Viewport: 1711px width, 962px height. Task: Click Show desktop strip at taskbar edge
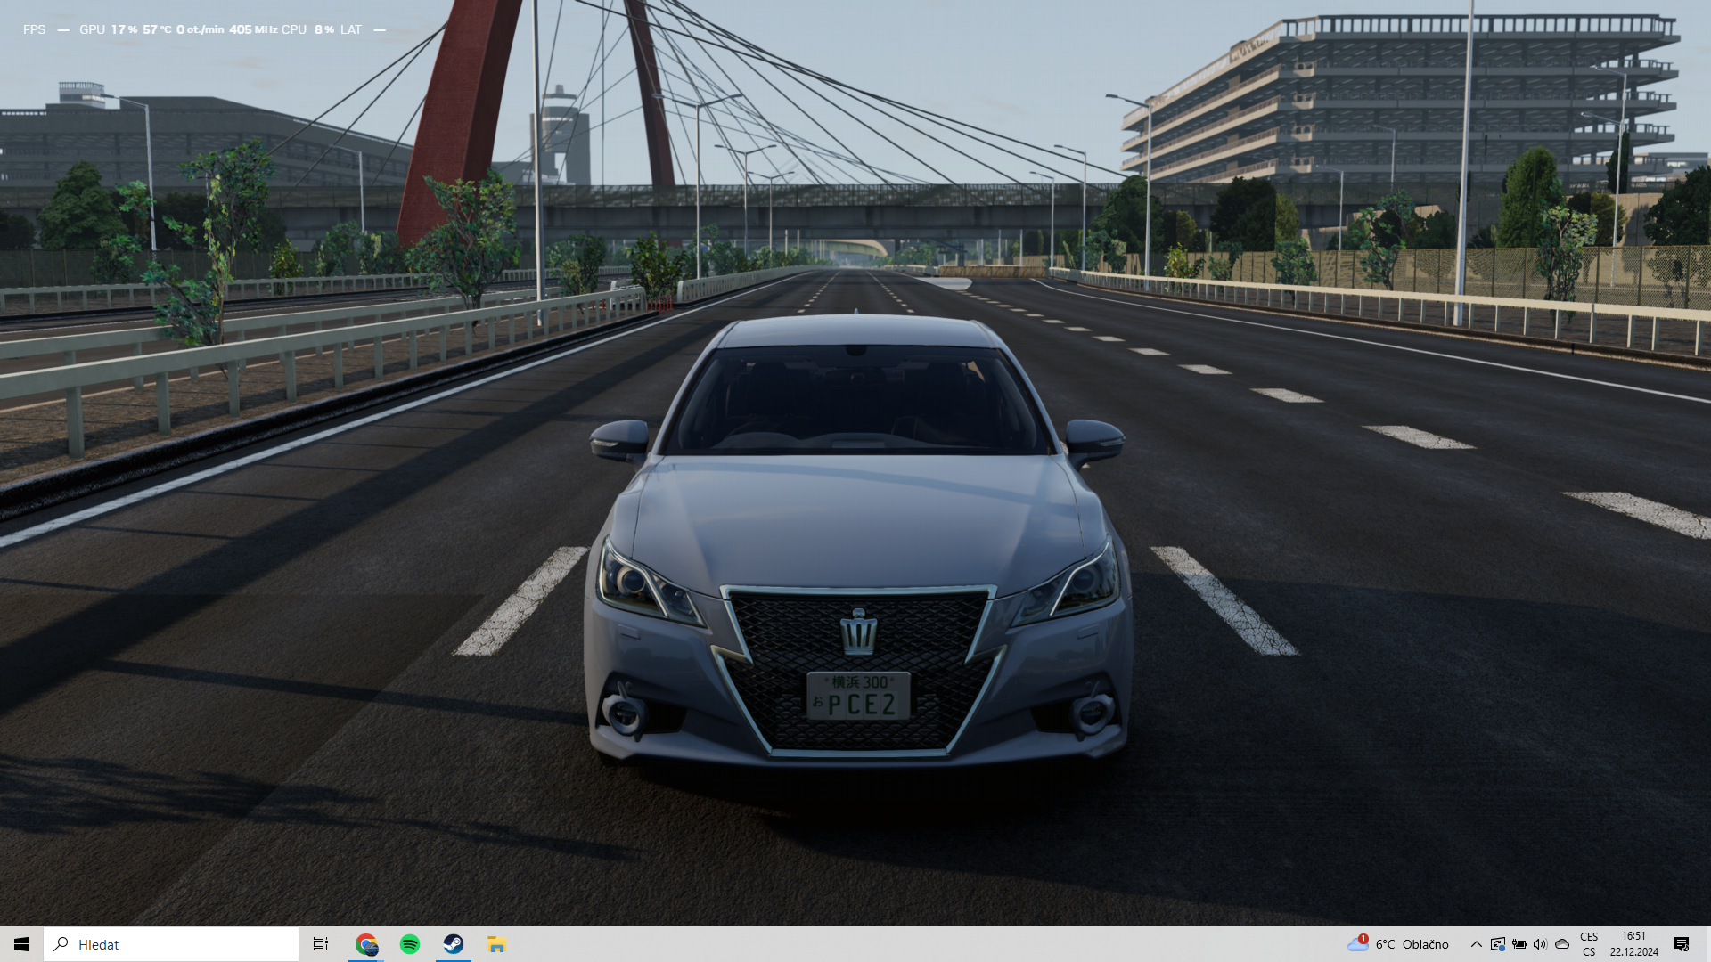tap(1708, 944)
